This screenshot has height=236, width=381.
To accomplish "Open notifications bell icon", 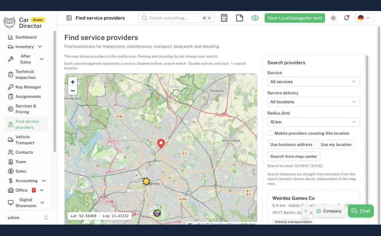I will point(347,18).
